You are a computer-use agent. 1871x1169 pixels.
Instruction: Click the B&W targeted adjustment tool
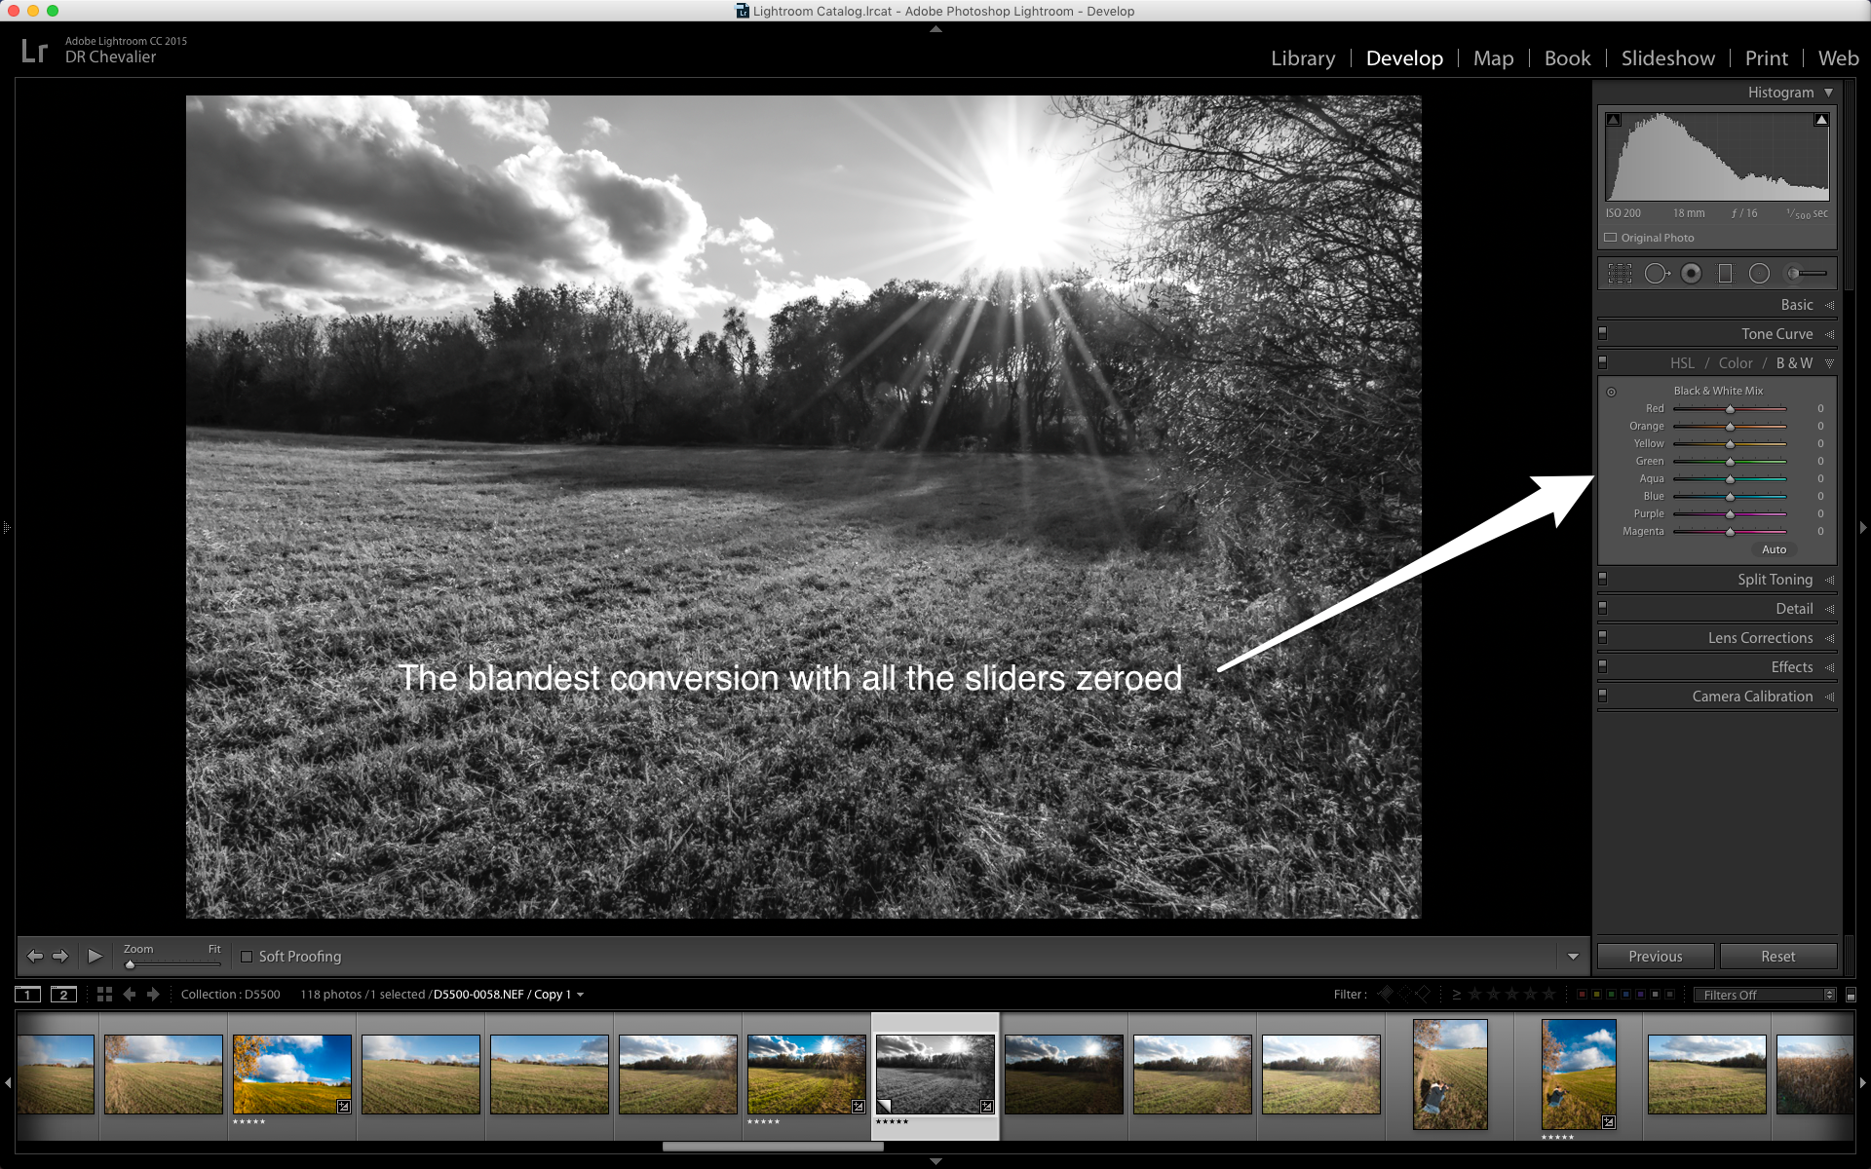pyautogui.click(x=1611, y=393)
